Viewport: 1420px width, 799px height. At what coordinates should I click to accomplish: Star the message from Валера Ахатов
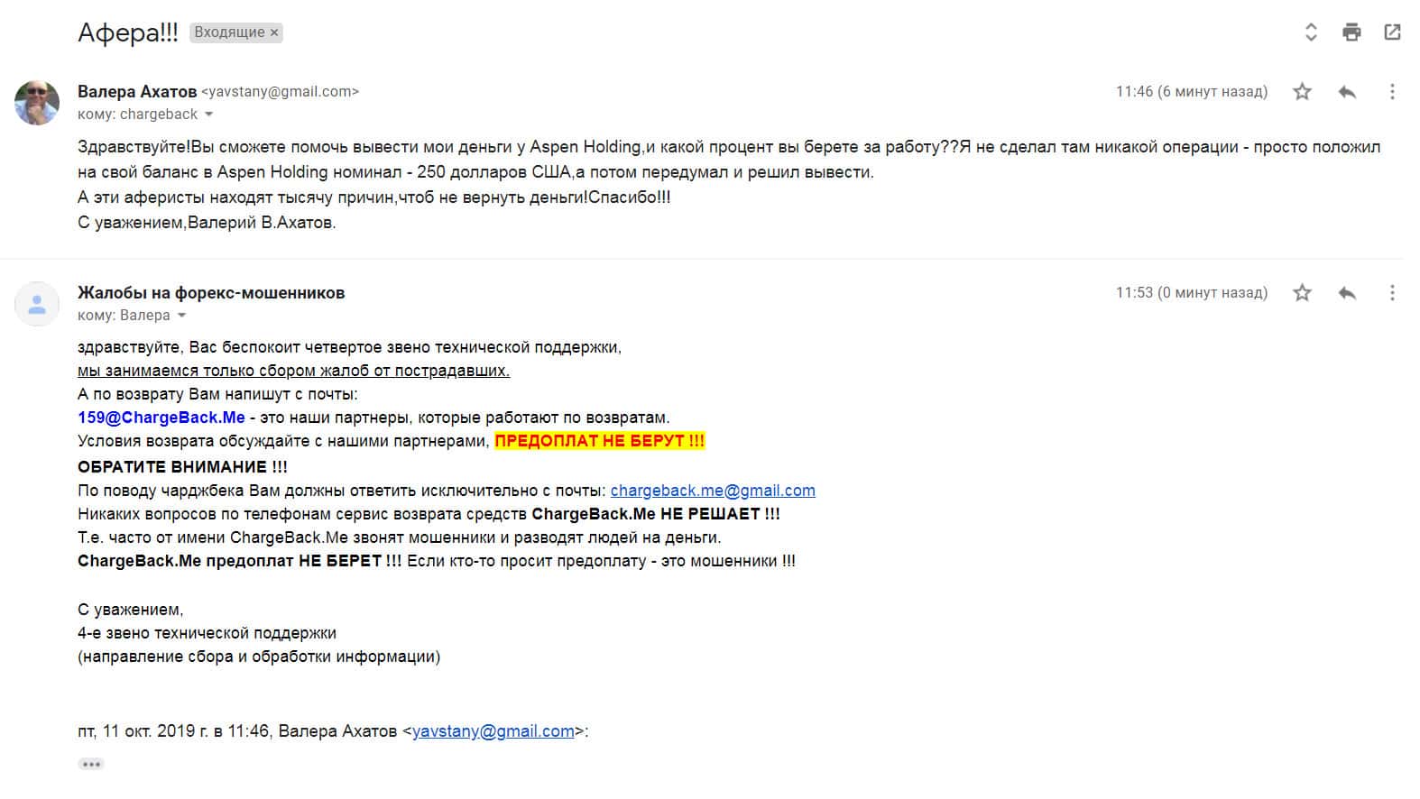(1302, 91)
